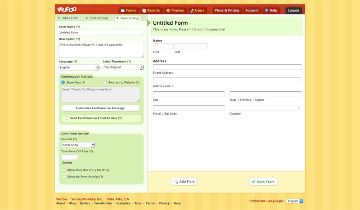Image resolution: width=360 pixels, height=210 pixels.
Task: Open the Blog footer link
Action: pos(72,203)
